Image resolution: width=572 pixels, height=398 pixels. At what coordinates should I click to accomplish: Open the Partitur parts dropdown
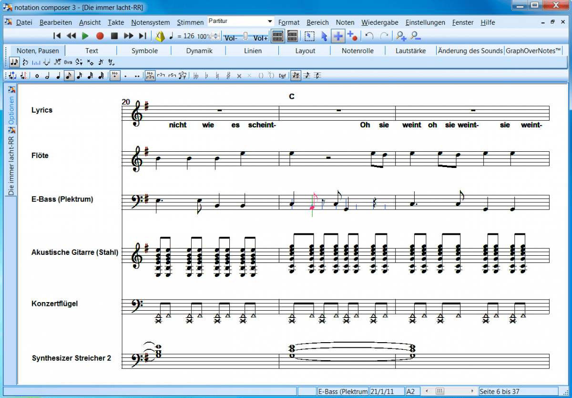(270, 21)
